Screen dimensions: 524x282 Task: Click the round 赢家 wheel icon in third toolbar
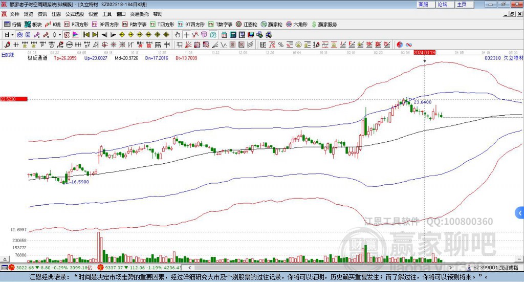pyautogui.click(x=69, y=45)
